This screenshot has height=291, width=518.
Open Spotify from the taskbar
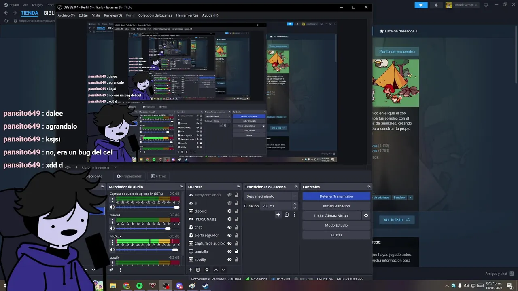140,286
